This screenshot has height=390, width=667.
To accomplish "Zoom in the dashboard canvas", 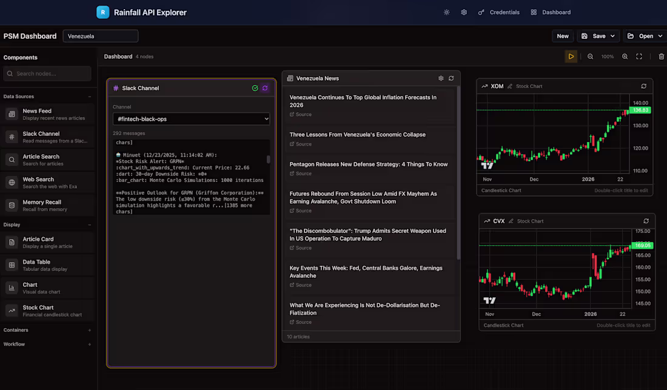I will (625, 56).
